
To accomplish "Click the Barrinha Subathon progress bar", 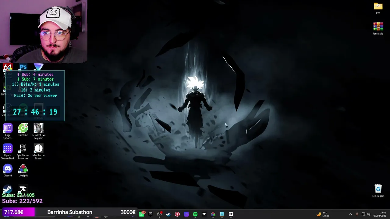I will coord(70,212).
